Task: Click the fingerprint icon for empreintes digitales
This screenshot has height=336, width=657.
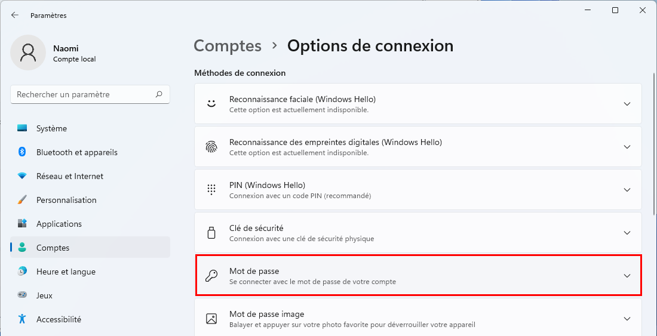Action: click(211, 147)
